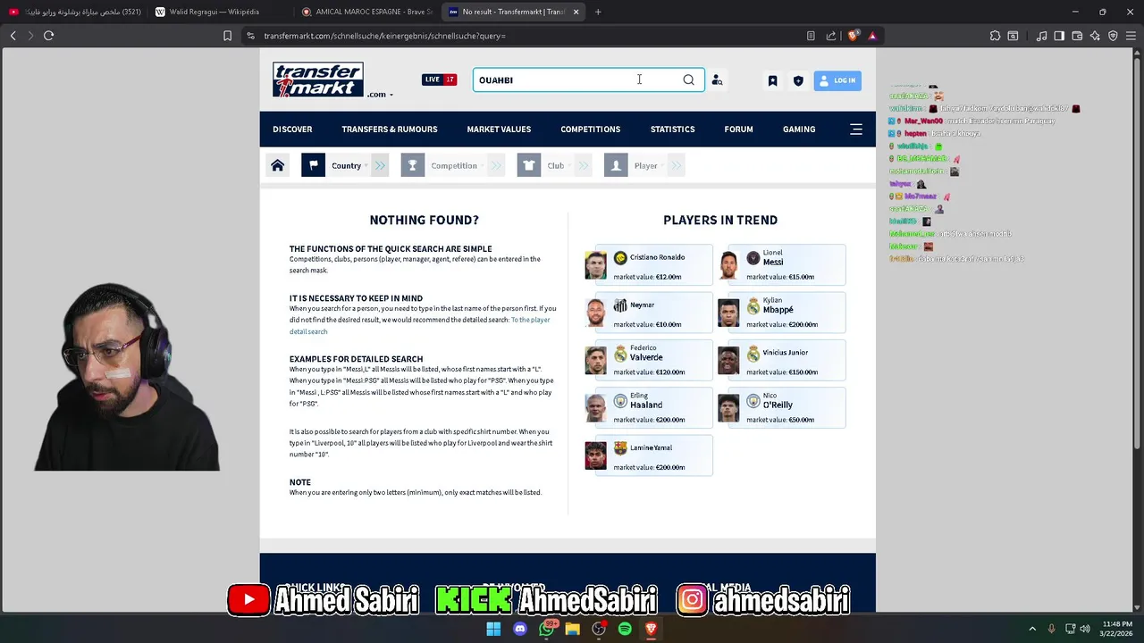Open Cristiano Ronaldo's trending player card
This screenshot has width=1144, height=643.
coord(649,265)
